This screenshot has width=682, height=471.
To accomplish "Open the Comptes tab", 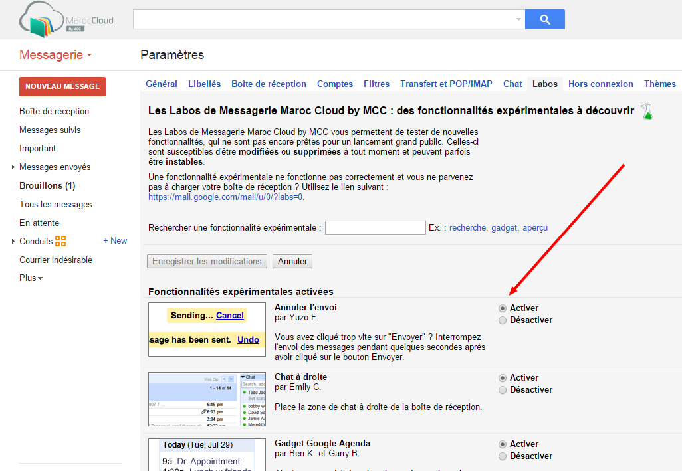I will (335, 84).
